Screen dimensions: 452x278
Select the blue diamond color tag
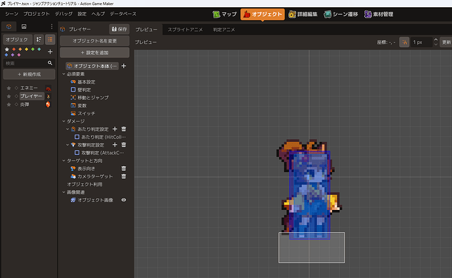(x=7, y=55)
